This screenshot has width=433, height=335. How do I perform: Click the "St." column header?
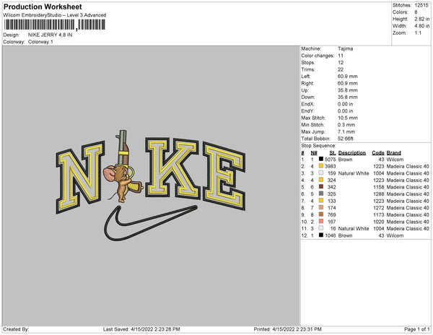pos(333,153)
